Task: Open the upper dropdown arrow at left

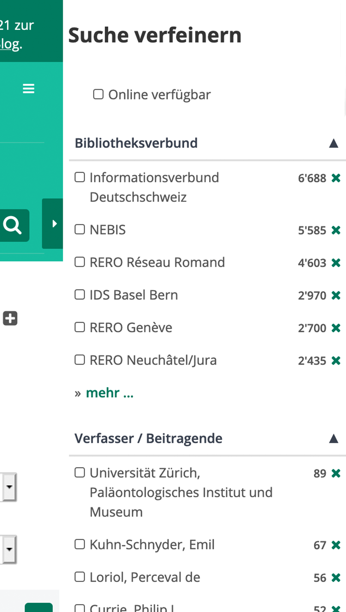Action: point(9,487)
